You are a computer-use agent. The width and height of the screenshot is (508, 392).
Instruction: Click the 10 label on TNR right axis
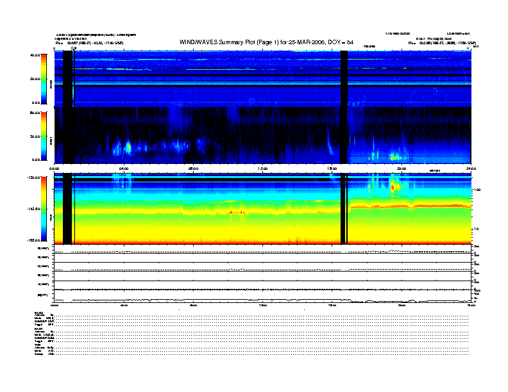pos(476,229)
